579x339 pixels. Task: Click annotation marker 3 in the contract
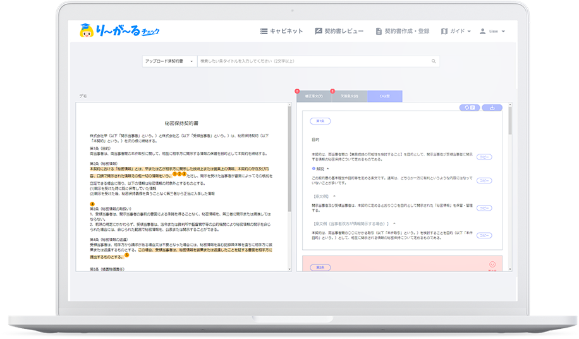(184, 174)
